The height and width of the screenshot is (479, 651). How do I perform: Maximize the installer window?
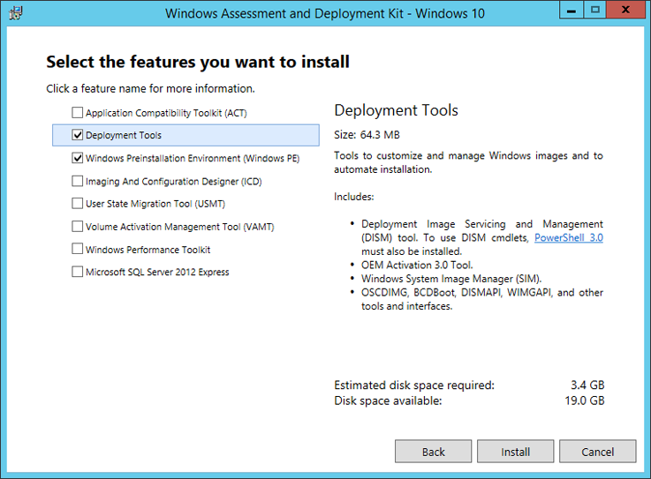click(595, 11)
